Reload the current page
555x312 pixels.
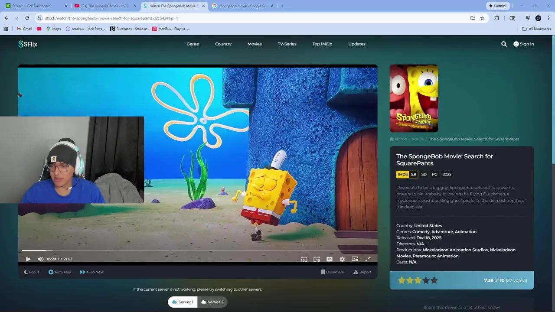(x=27, y=18)
